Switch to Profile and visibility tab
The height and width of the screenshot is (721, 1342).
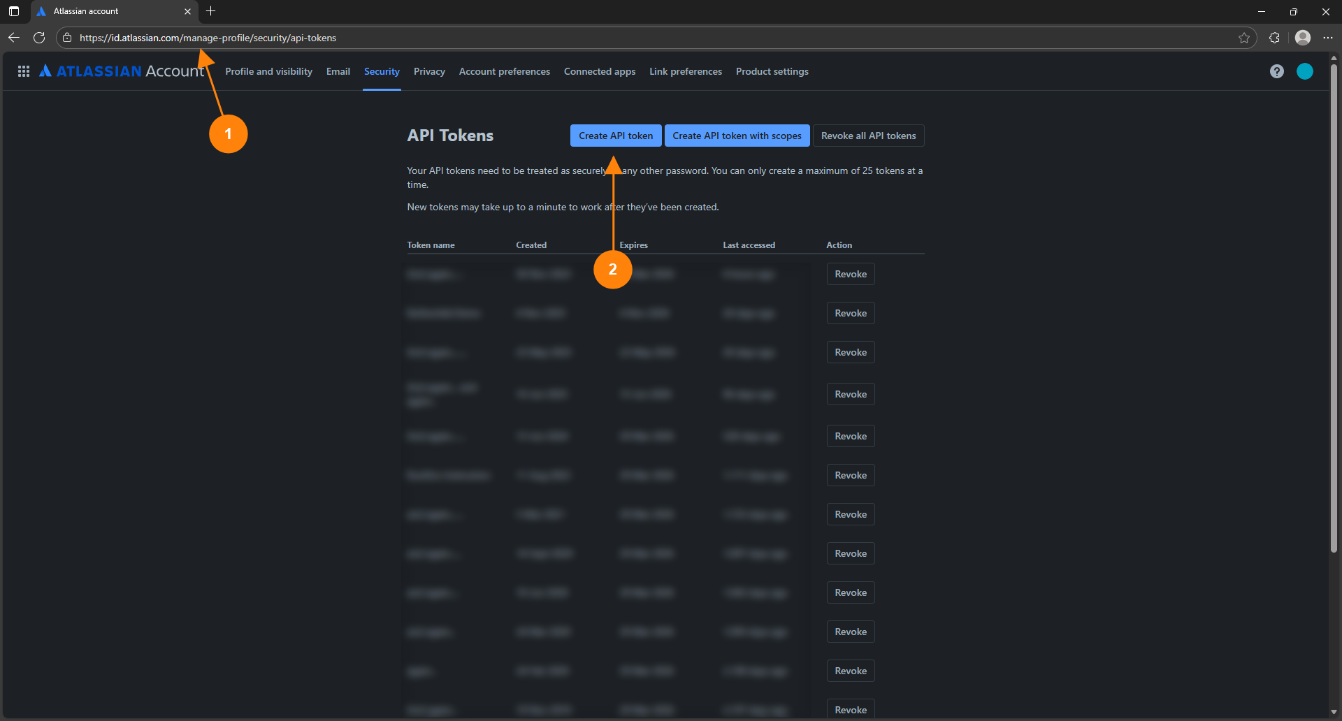tap(268, 71)
